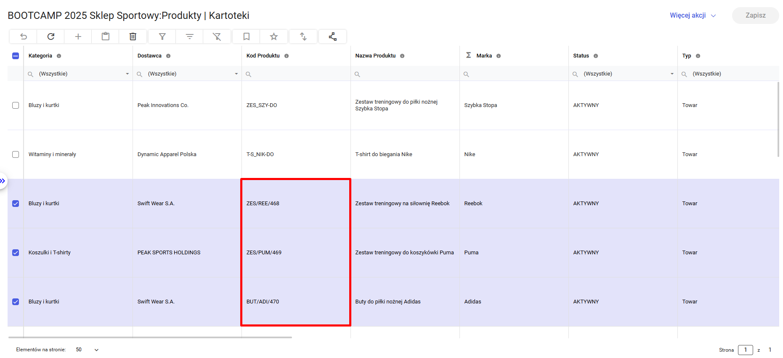Open the Status filter dropdown
This screenshot has height=358, width=783.
672,74
